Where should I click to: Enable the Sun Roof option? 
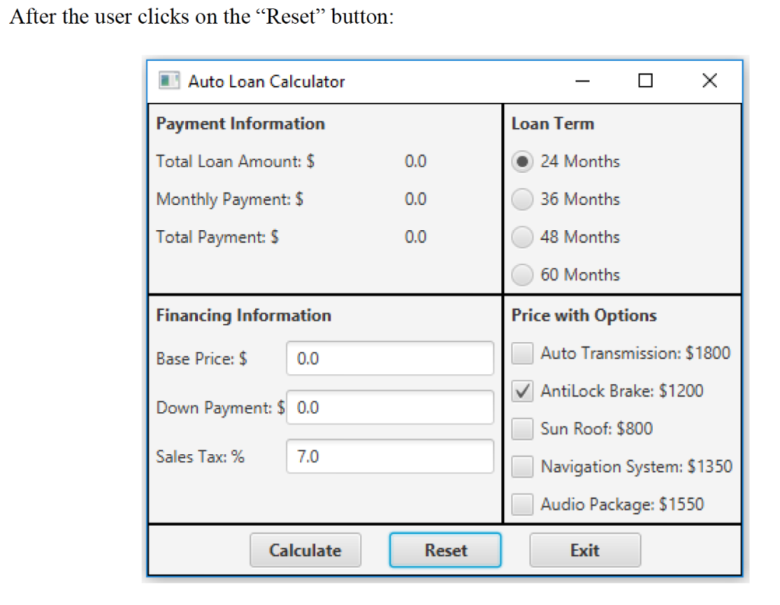522,428
